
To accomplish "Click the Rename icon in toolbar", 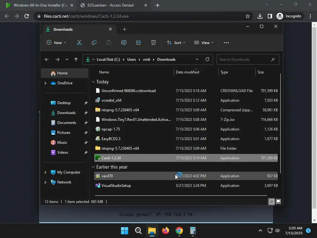I will click(x=124, y=43).
